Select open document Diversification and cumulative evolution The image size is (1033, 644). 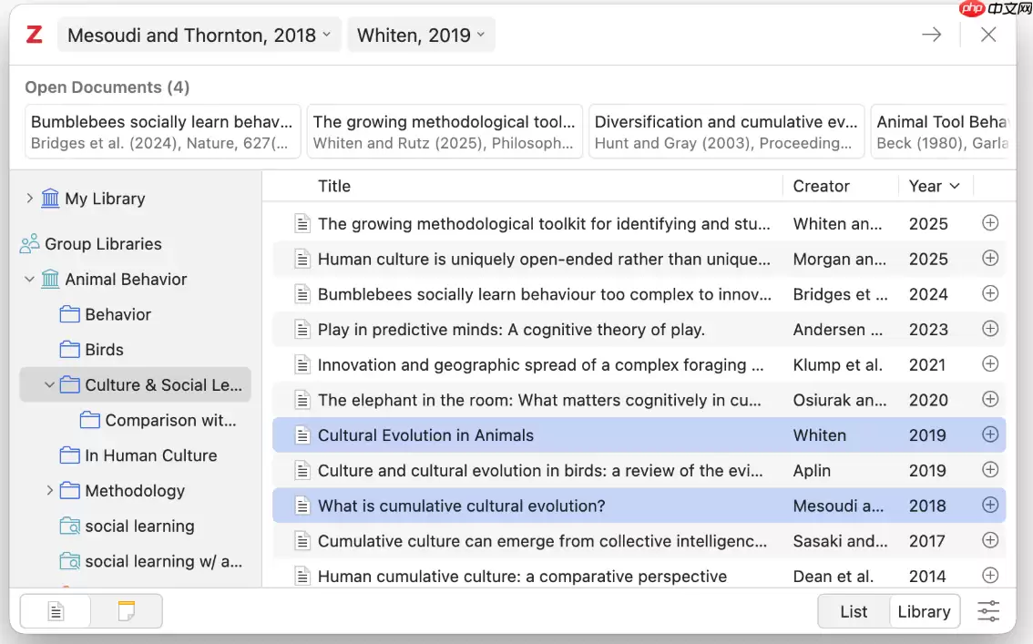[x=726, y=132]
